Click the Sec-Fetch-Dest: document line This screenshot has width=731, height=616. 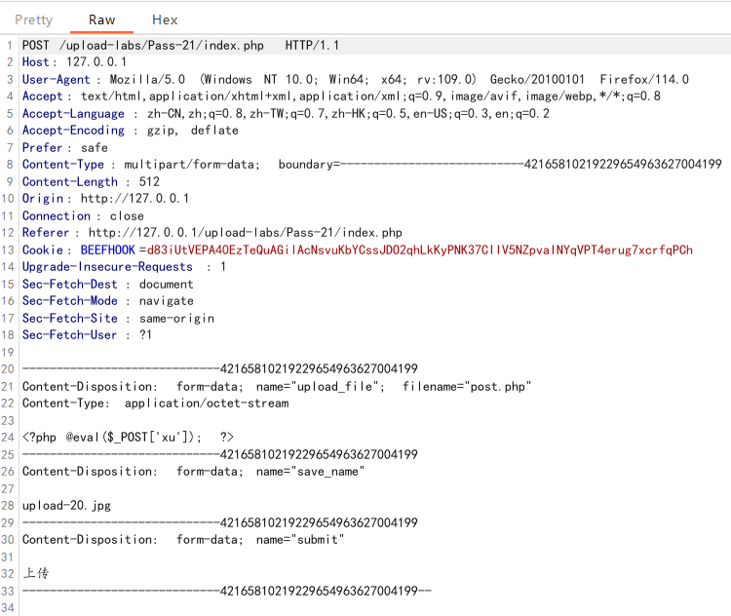[107, 284]
